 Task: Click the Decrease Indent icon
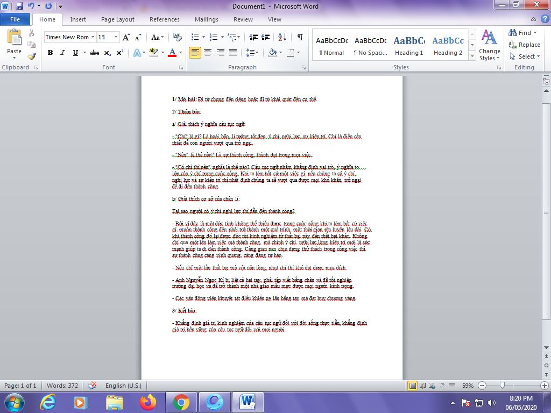click(253, 37)
